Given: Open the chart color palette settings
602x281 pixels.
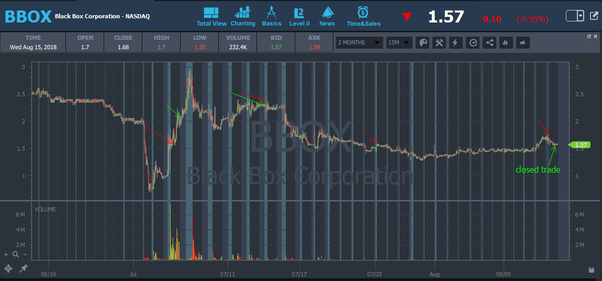Looking at the screenshot, I should point(422,42).
